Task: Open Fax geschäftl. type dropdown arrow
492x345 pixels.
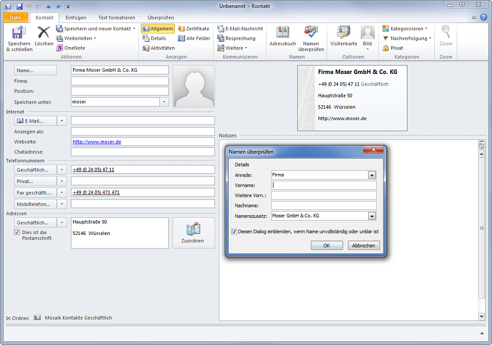Action: [x=62, y=192]
